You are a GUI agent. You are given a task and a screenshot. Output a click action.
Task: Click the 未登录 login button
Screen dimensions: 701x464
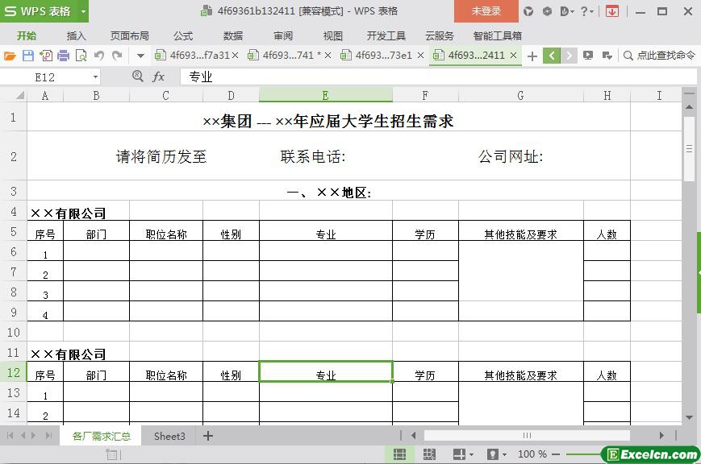[486, 11]
